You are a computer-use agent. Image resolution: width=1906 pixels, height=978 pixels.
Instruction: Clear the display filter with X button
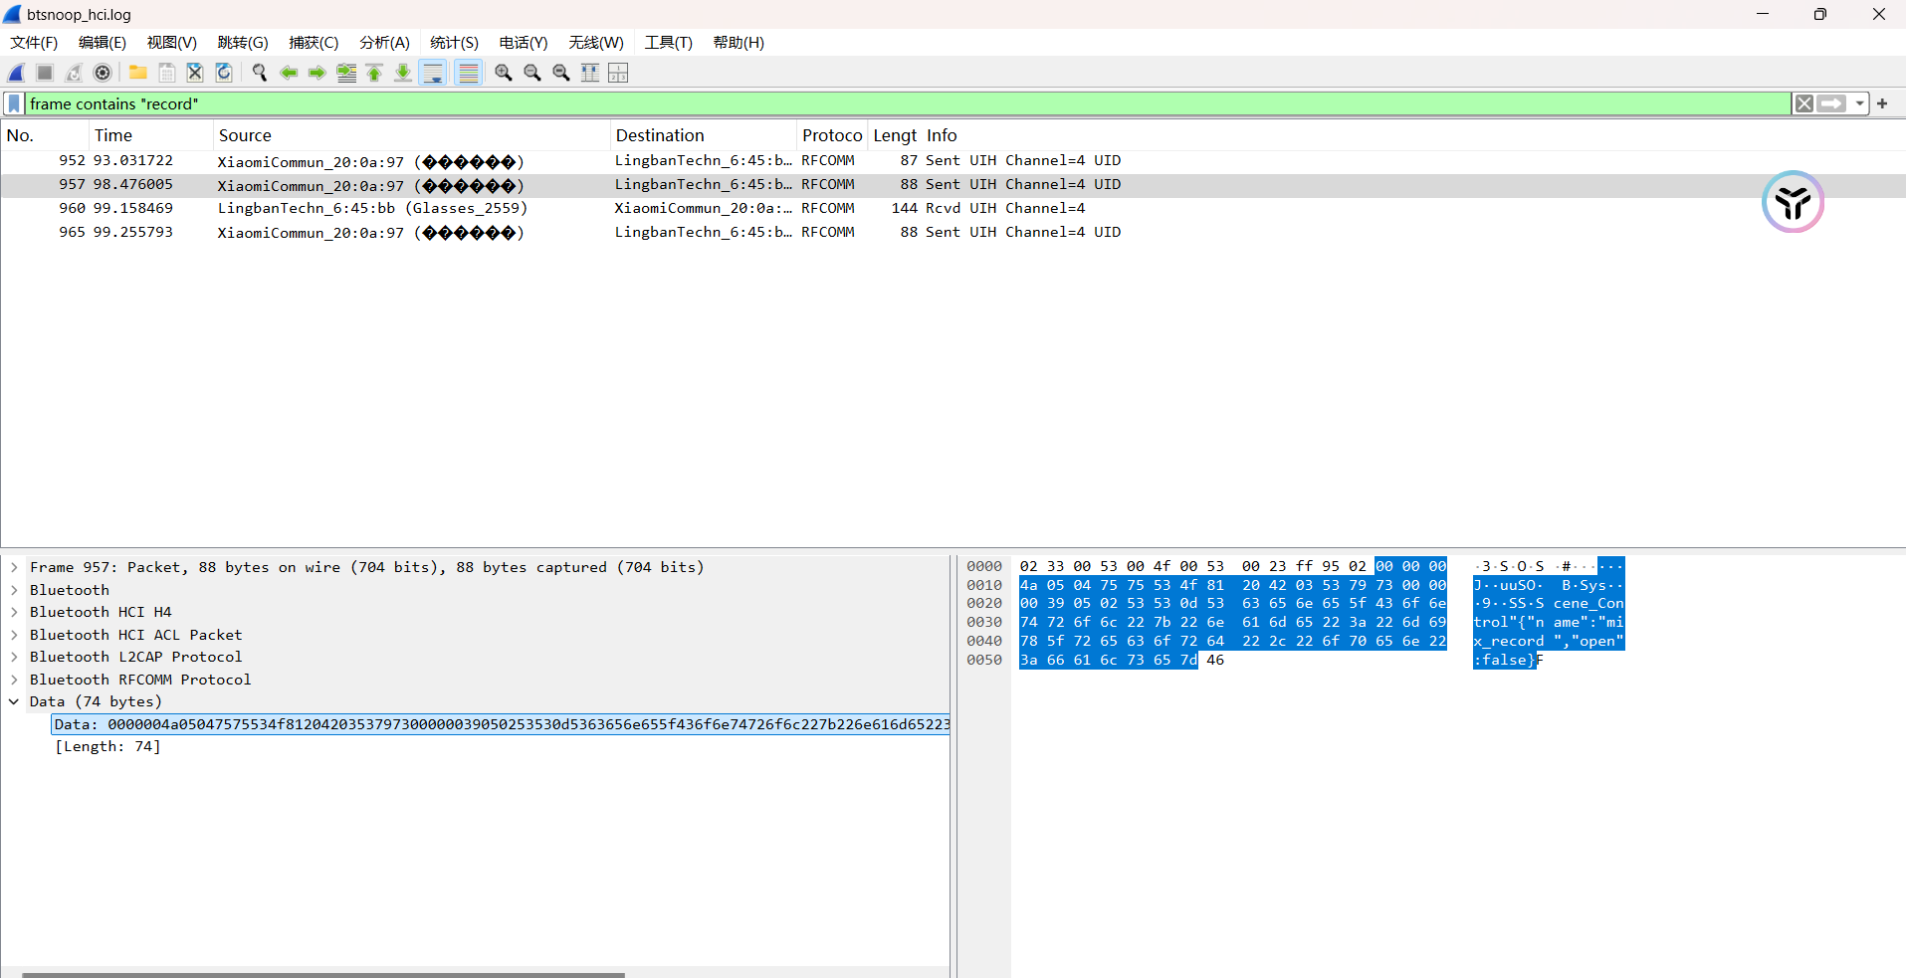(1803, 103)
